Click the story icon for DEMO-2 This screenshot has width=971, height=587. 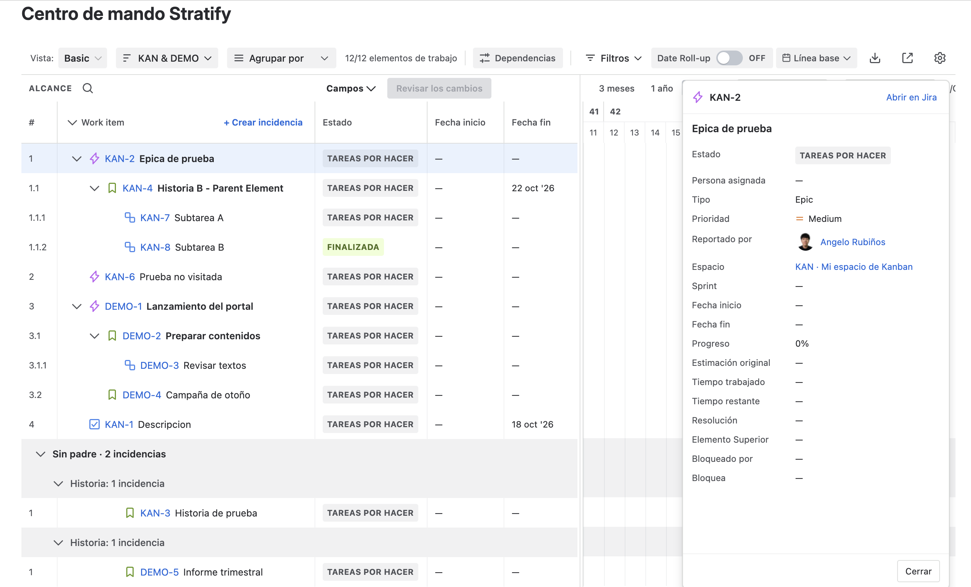pyautogui.click(x=112, y=336)
